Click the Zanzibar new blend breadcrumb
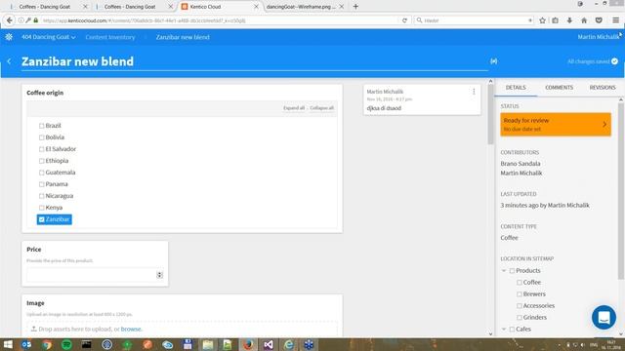The width and height of the screenshot is (625, 351). point(183,37)
